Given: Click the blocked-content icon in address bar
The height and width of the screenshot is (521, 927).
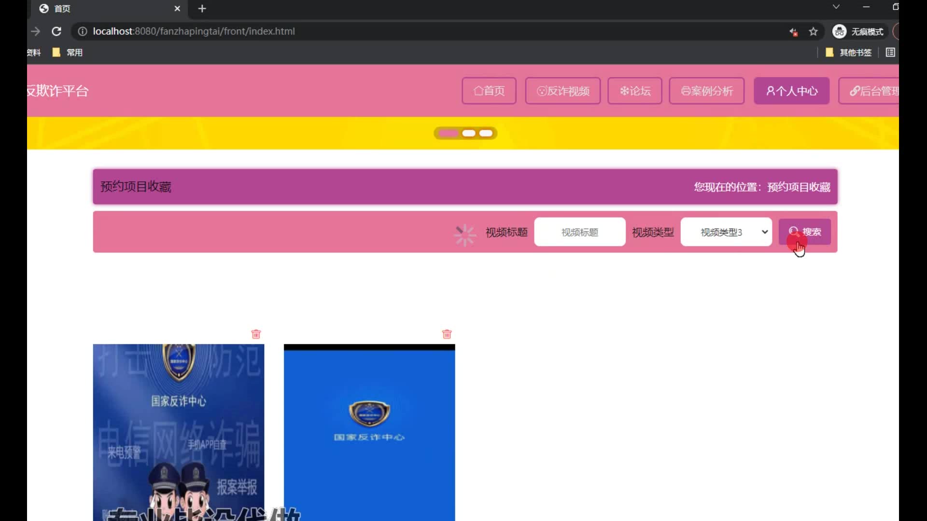Looking at the screenshot, I should coord(793,32).
